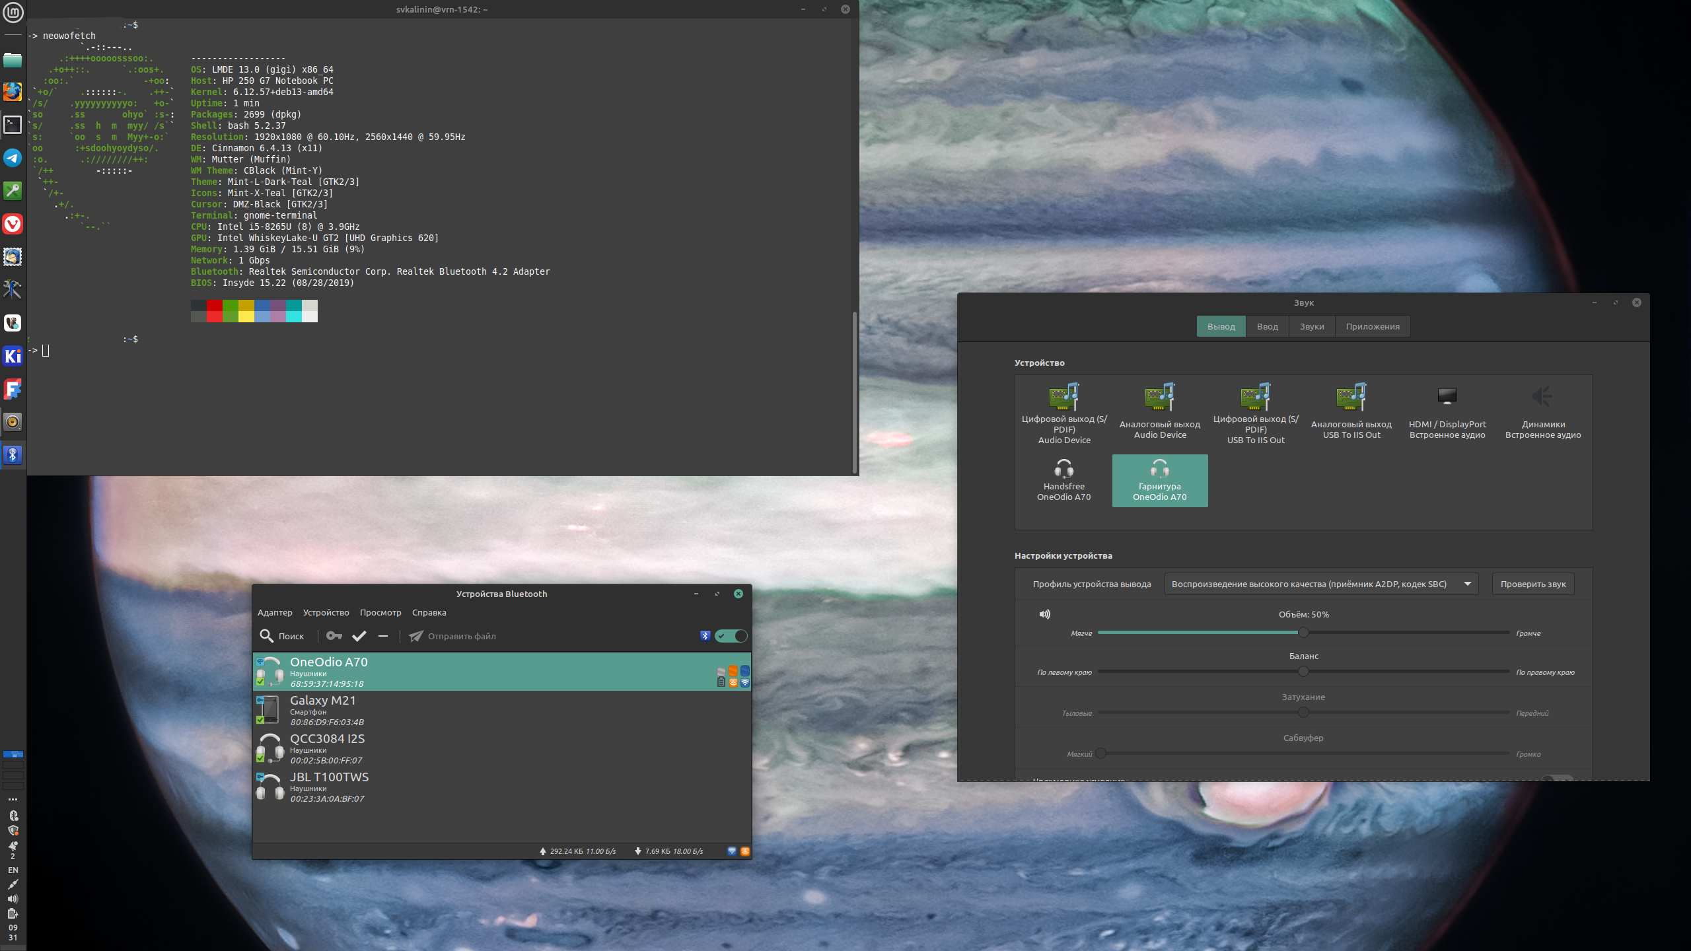Switch to the Приложения tab
1691x951 pixels.
click(1373, 326)
